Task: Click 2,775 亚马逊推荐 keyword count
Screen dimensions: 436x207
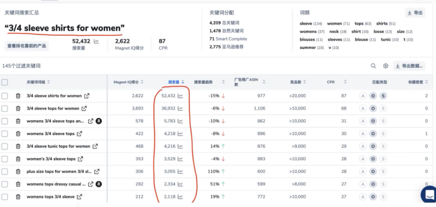Action: (x=226, y=47)
